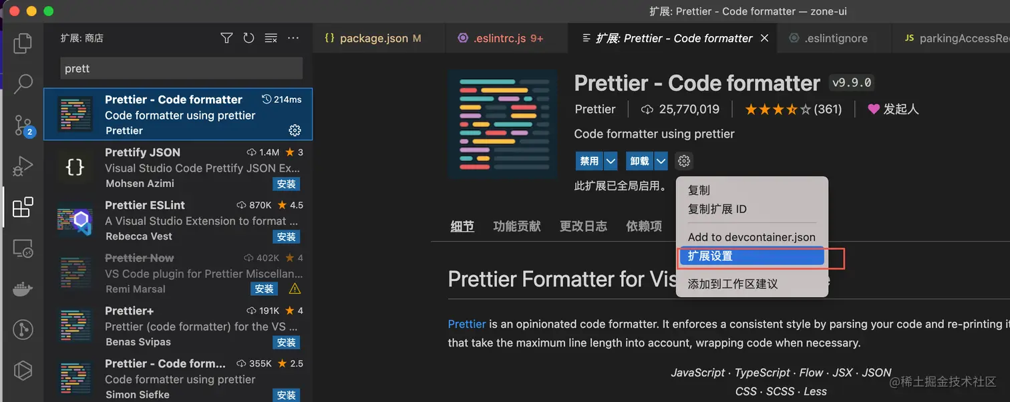Open the Remote Explorer icon
This screenshot has width=1010, height=402.
coord(23,248)
